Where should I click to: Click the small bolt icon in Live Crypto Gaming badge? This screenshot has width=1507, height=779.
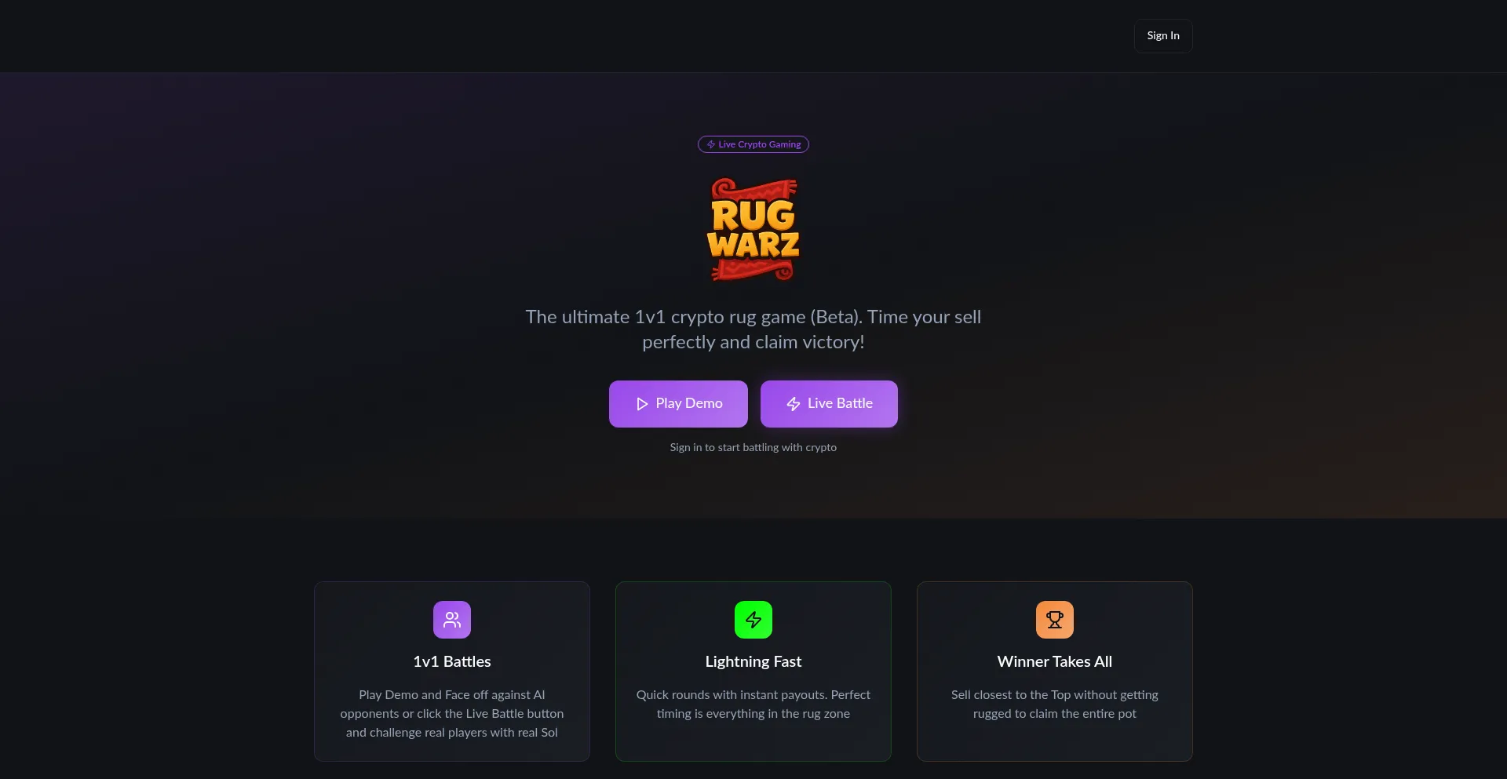click(711, 144)
